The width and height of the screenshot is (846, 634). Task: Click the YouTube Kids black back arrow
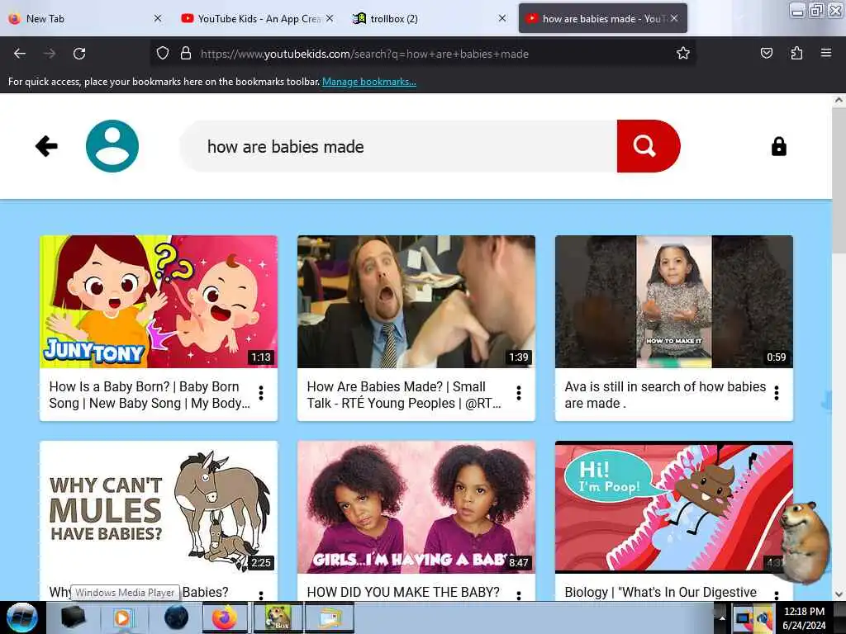[46, 146]
